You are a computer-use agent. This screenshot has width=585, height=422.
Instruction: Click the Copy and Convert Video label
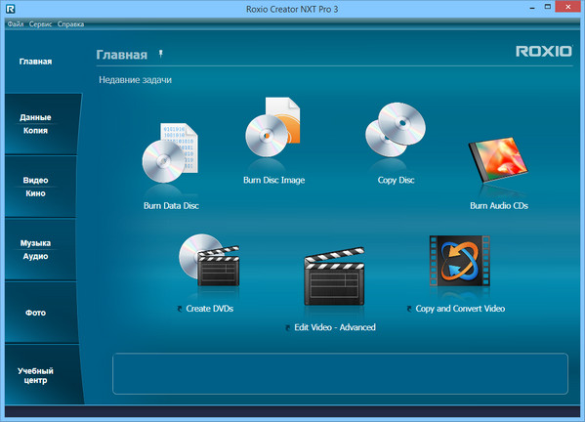point(460,309)
